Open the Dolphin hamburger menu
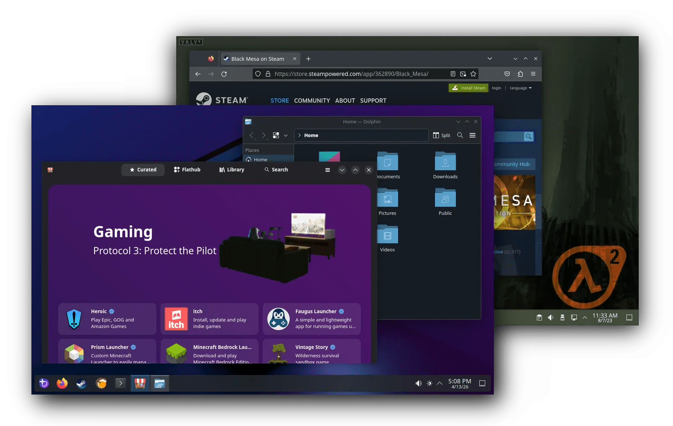 pyautogui.click(x=472, y=135)
